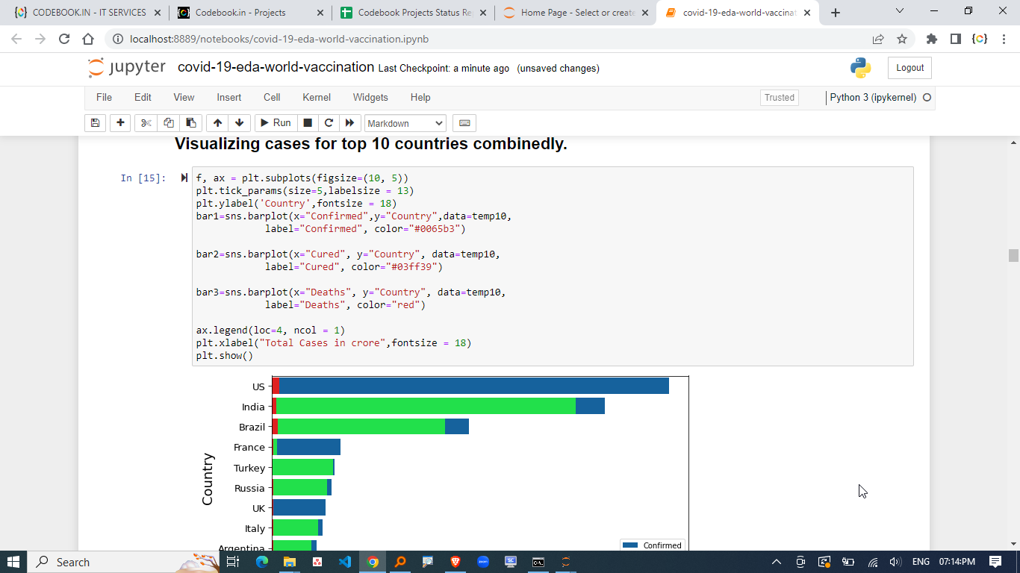The image size is (1020, 573).
Task: Reload the current page
Action: (x=64, y=39)
